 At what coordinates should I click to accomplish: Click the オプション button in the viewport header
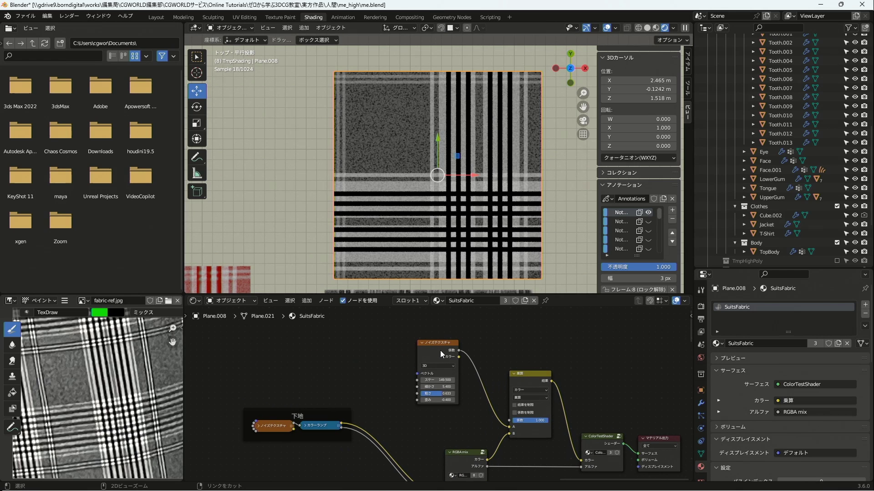tap(672, 40)
